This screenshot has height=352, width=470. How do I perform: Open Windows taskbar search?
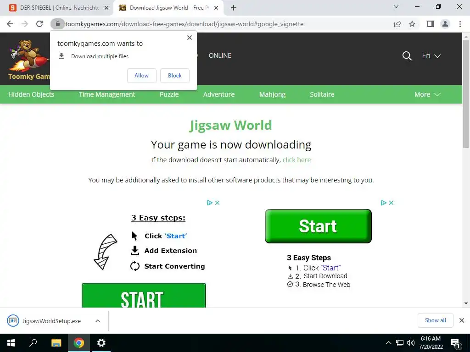(33, 343)
